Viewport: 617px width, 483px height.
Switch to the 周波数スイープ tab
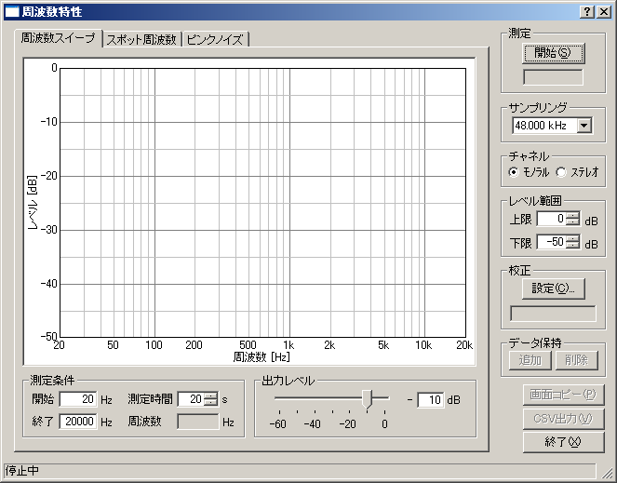pos(59,38)
